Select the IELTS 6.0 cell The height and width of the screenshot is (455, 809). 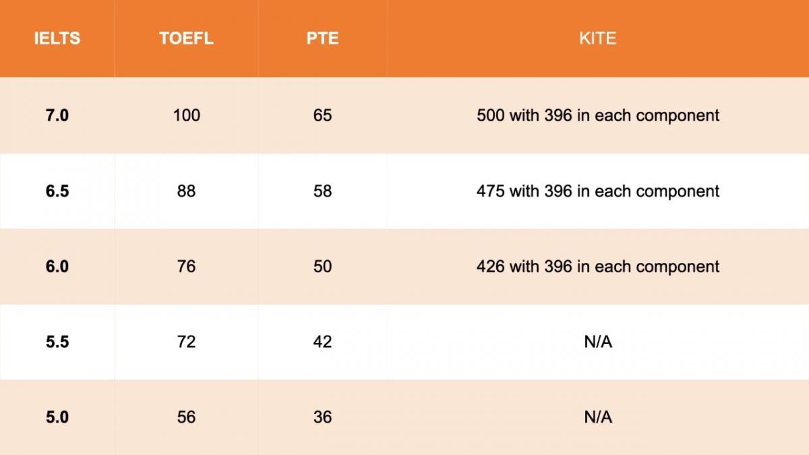pos(57,266)
